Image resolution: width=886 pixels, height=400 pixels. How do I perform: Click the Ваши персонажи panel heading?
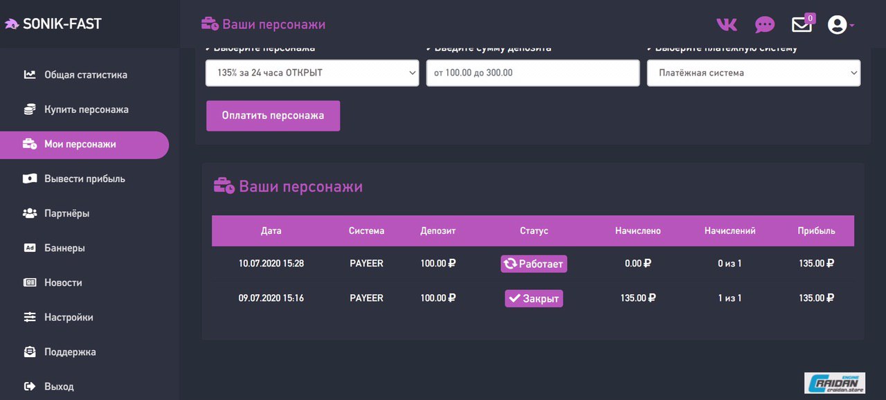(x=300, y=187)
